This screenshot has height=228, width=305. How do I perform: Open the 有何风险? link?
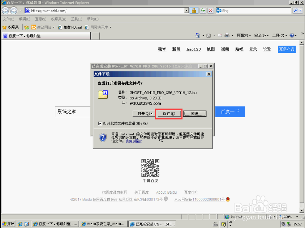[134, 141]
